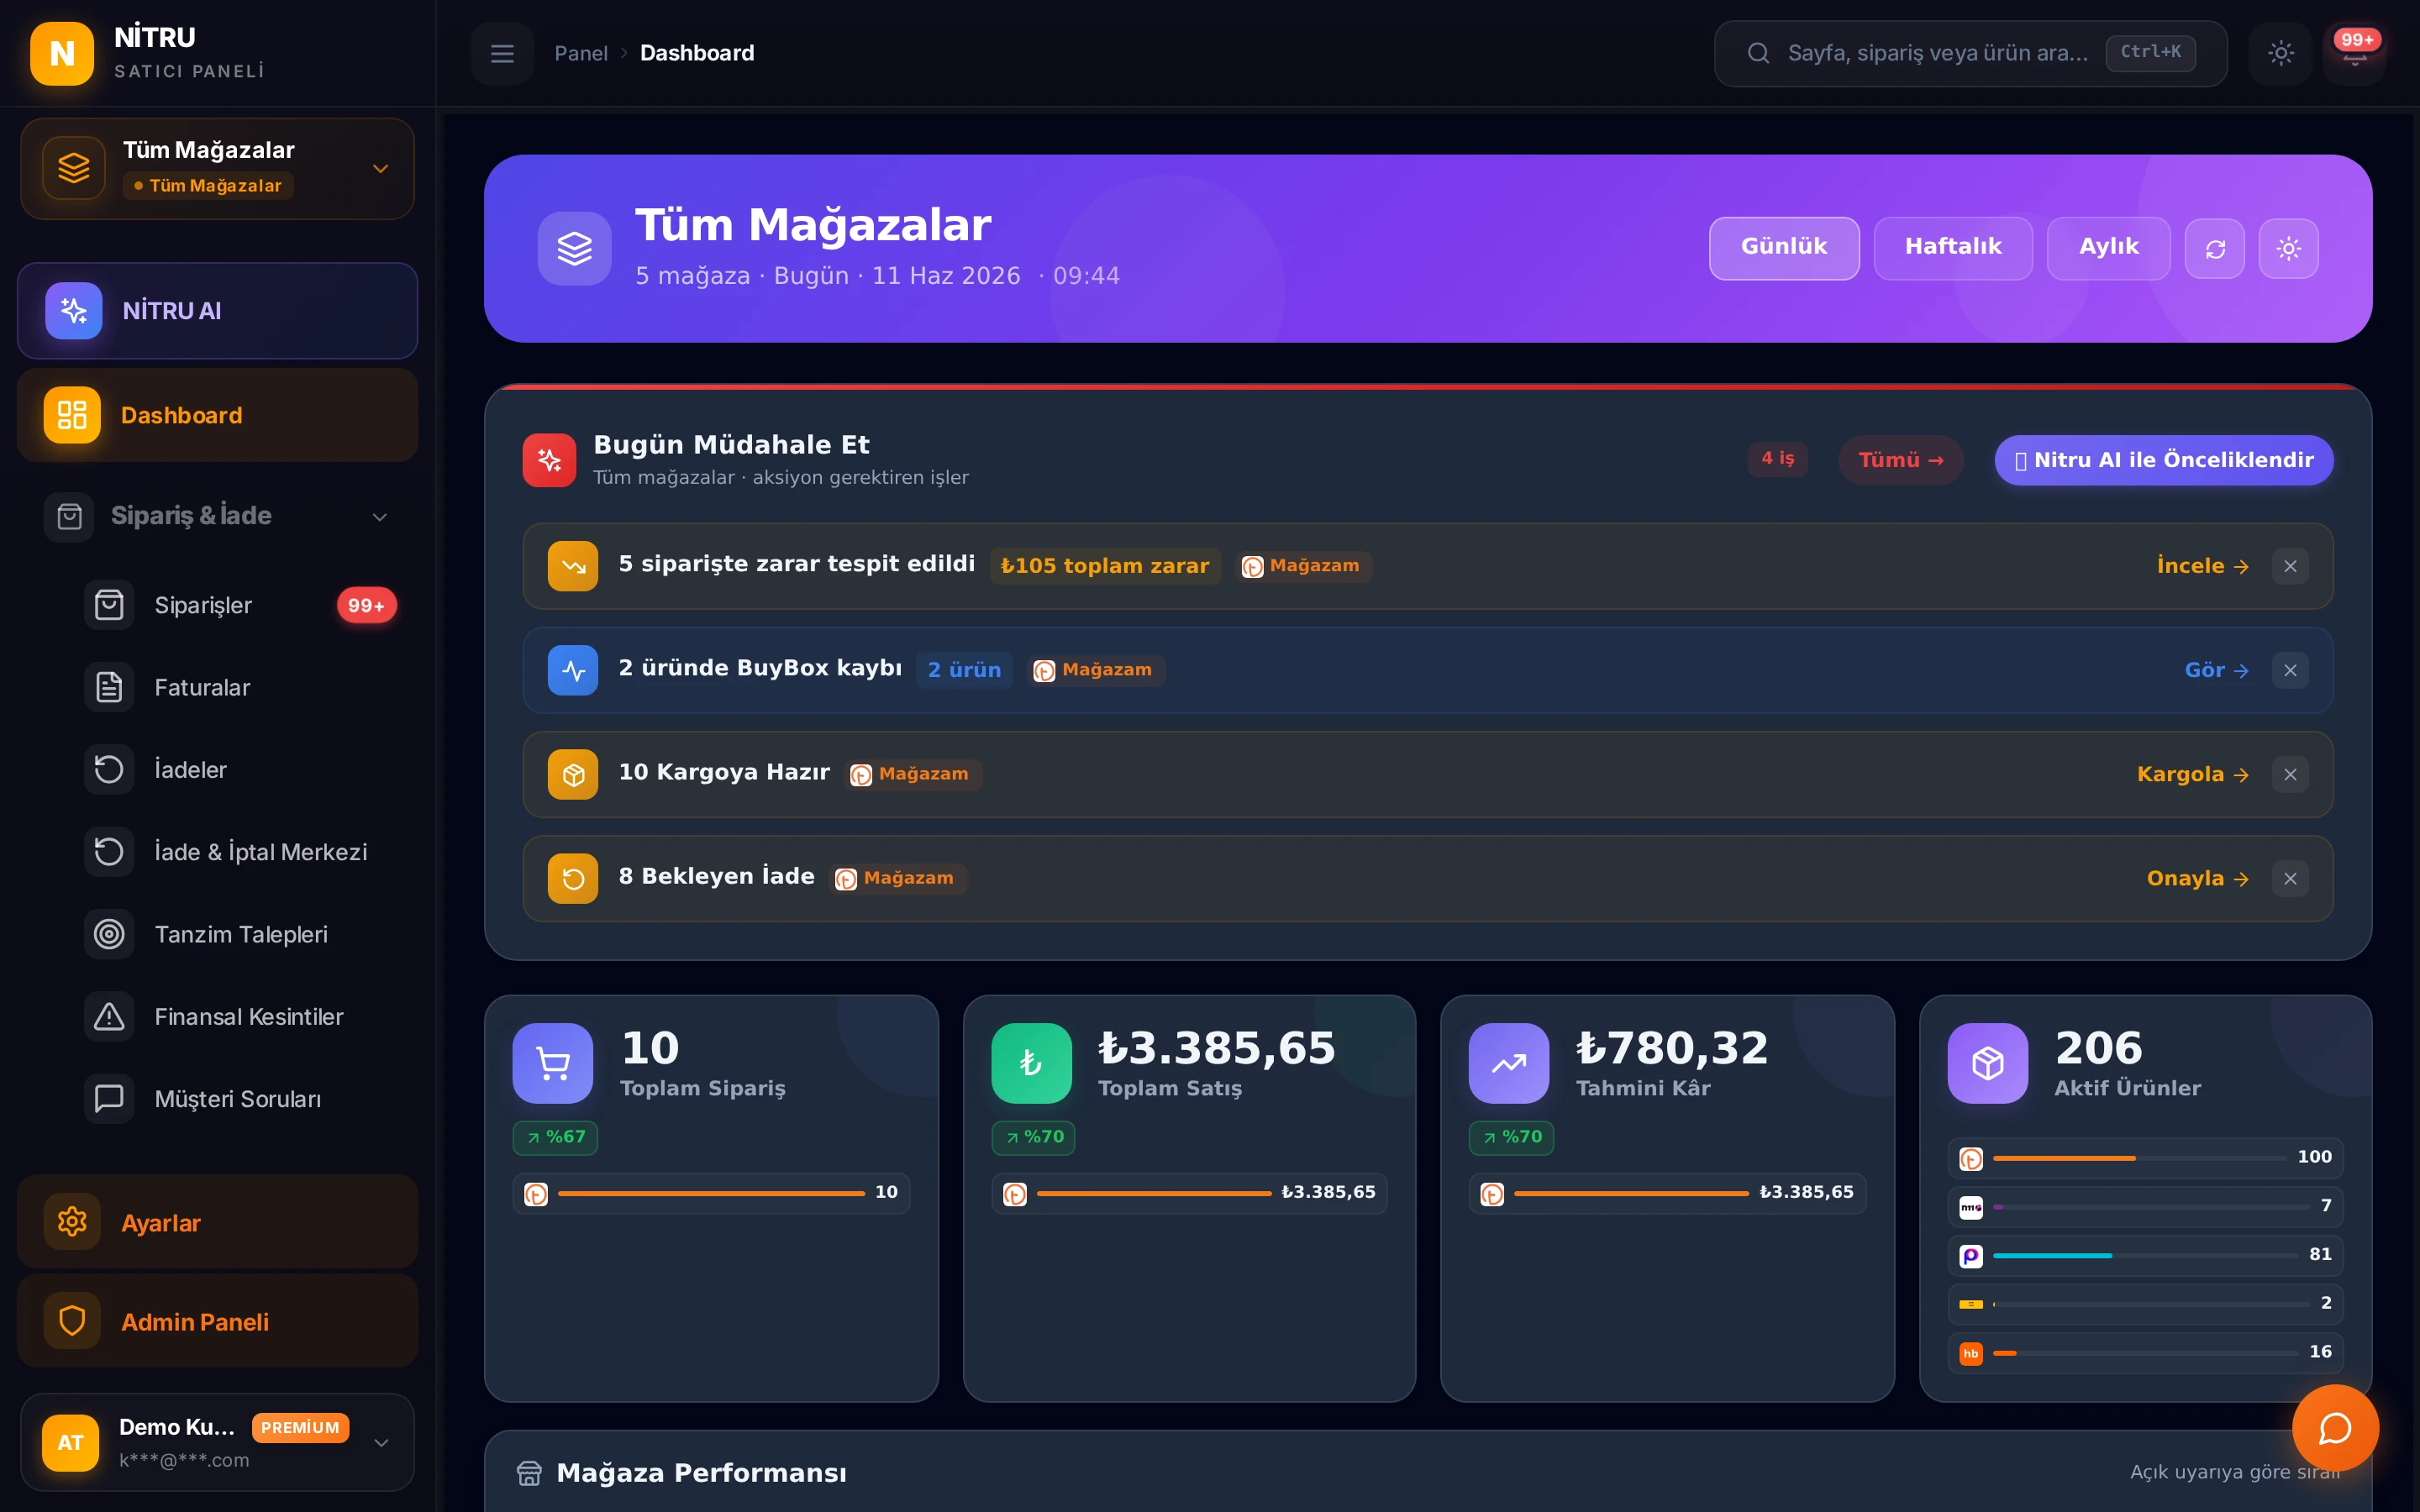Click the ₺105 toplam zarar tag
The height and width of the screenshot is (1512, 2420).
tap(1104, 566)
